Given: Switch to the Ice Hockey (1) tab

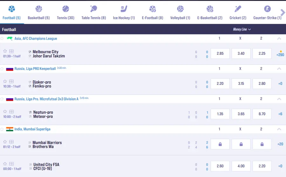Looking at the screenshot, I should tap(124, 18).
